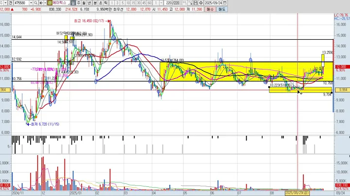Click the yellow dividend marker box near 배당락
350x196 pixels.
66,38
